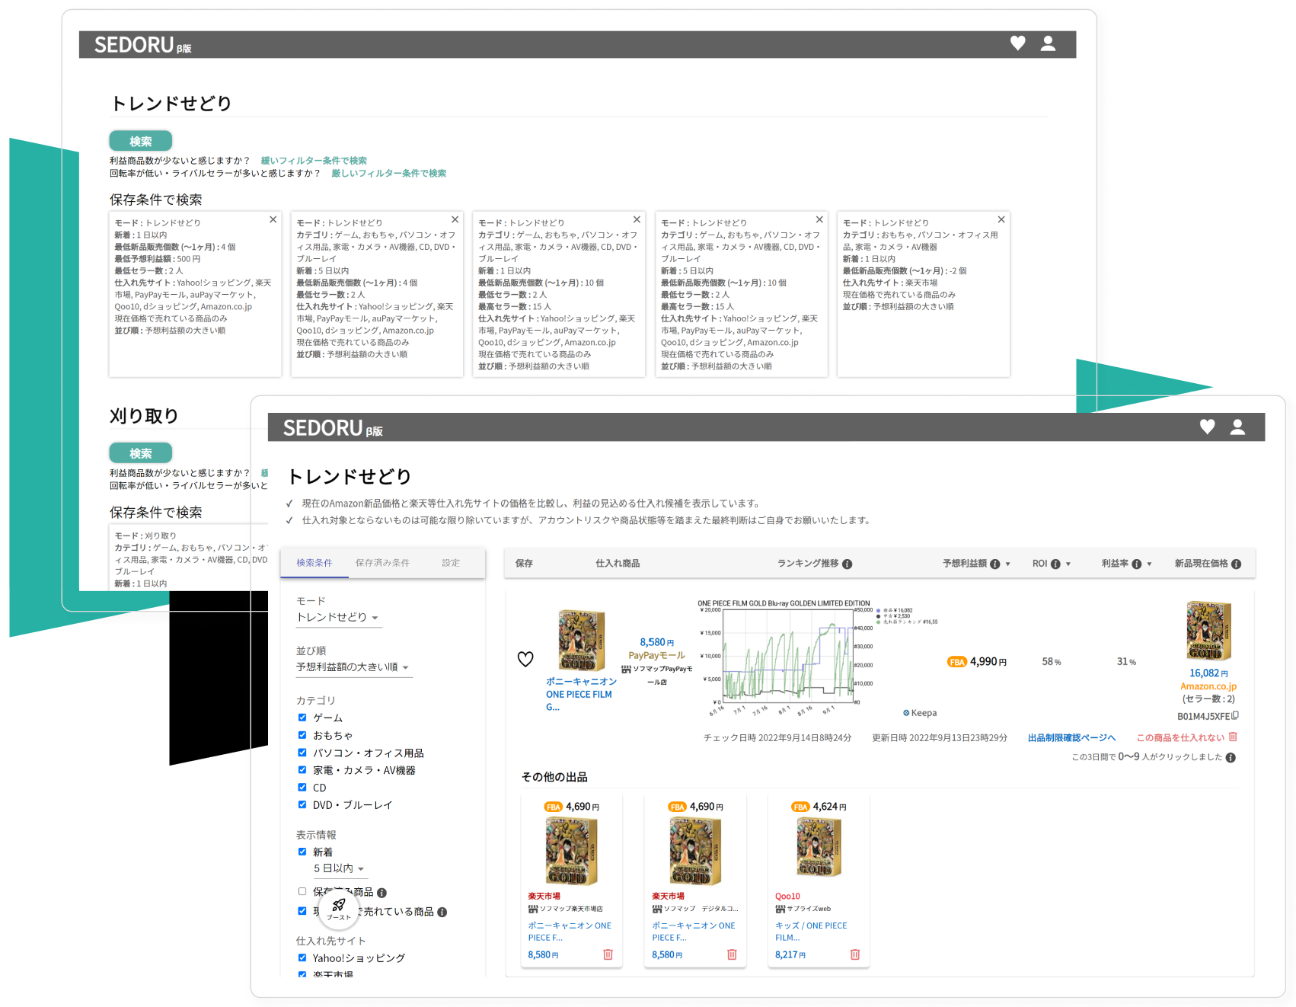
Task: Show info icon beside 保存済み商品 option
Action: click(x=382, y=893)
